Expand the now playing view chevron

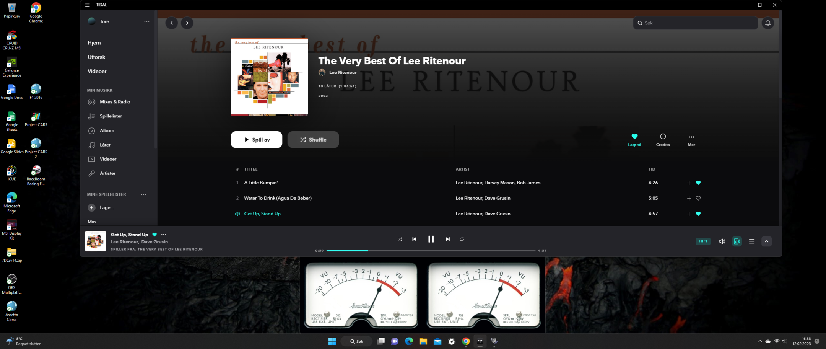(x=766, y=241)
